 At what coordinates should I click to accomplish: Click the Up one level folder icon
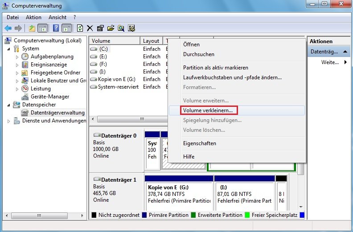coord(32,28)
